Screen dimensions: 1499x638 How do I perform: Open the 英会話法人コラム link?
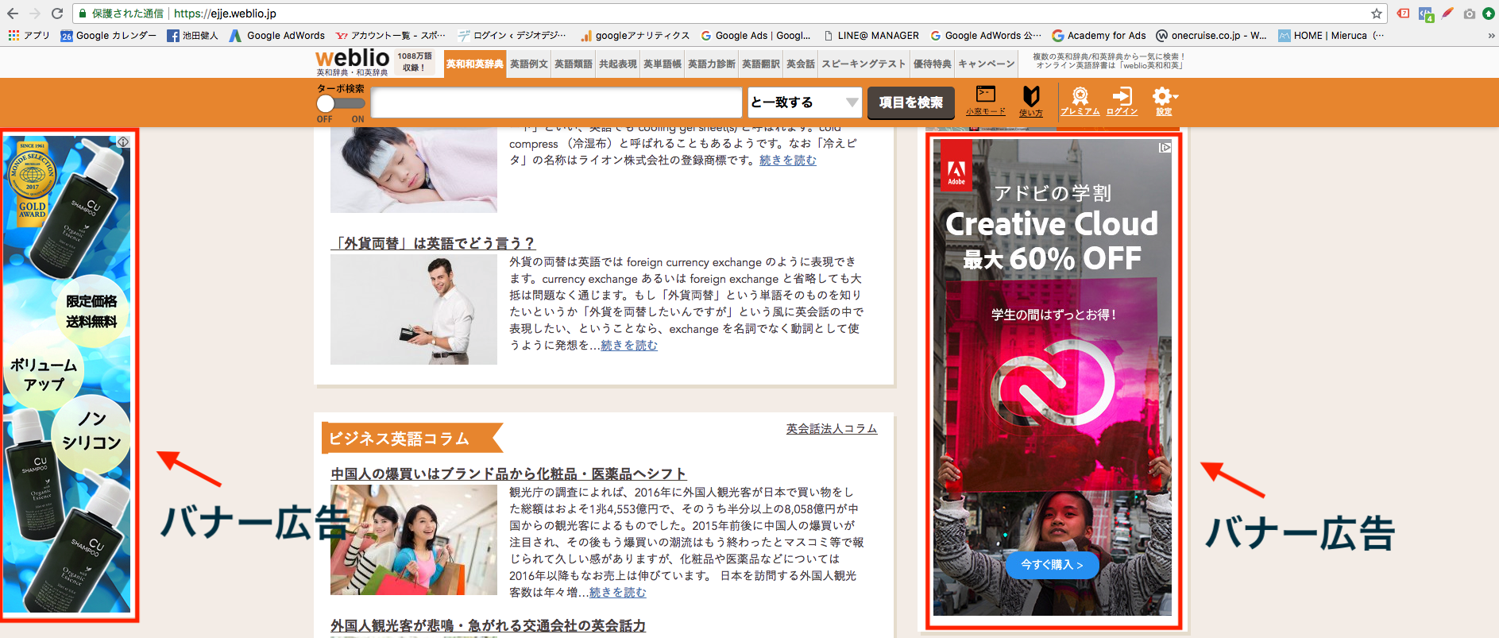click(x=832, y=429)
